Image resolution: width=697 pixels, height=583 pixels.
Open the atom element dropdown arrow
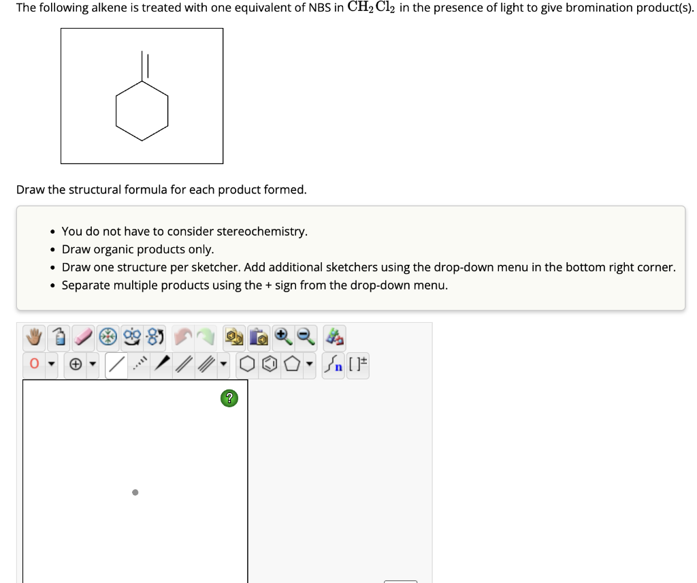52,364
